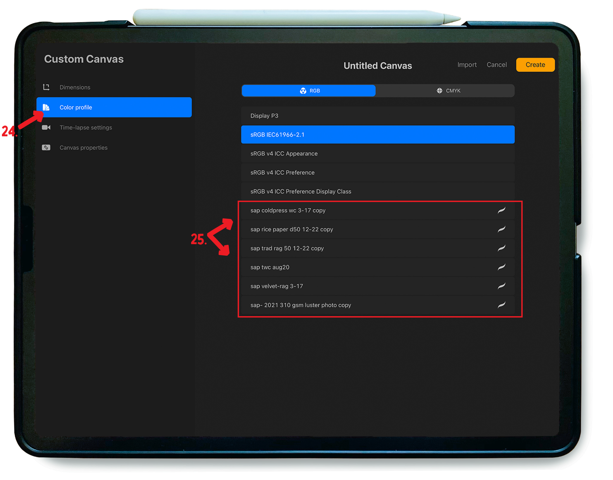This screenshot has width=613, height=480.
Task: Click Procreate icon on sap rice paper row
Action: tap(501, 229)
